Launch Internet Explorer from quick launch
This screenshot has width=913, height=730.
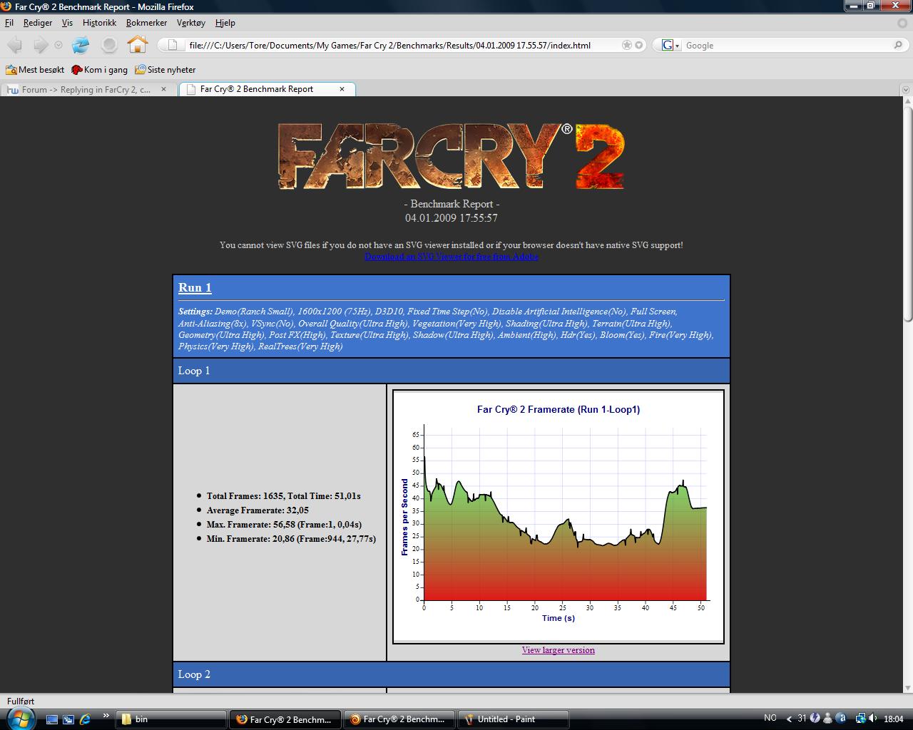(x=85, y=719)
